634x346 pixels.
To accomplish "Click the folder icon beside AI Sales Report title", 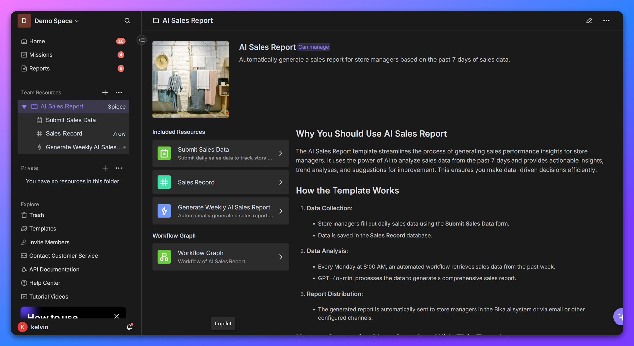I will [156, 21].
